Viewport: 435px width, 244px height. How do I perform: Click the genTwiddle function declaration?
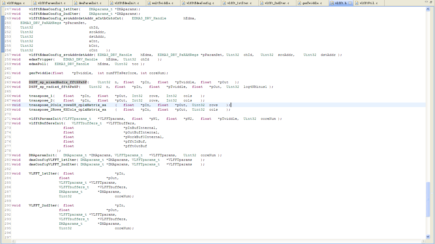pyautogui.click(x=40, y=73)
